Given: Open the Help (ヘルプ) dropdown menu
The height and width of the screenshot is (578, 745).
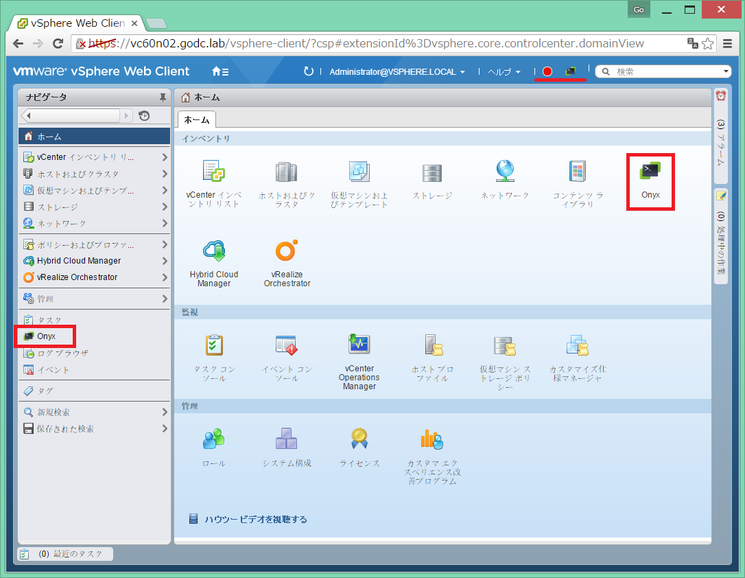Looking at the screenshot, I should [504, 72].
